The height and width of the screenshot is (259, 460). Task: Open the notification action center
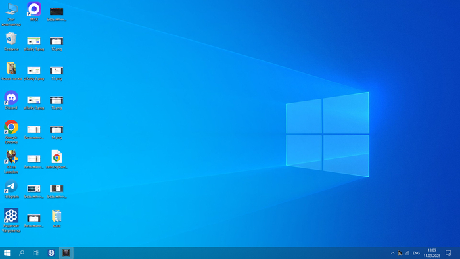(x=448, y=253)
